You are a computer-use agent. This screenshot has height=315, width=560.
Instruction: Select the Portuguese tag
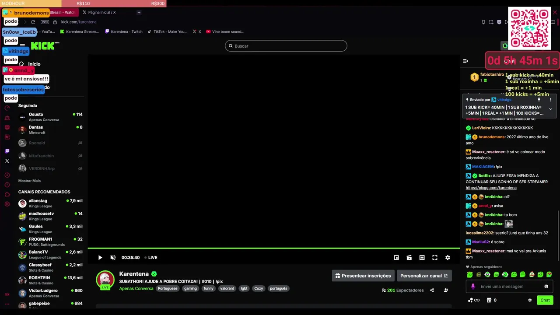pyautogui.click(x=168, y=288)
